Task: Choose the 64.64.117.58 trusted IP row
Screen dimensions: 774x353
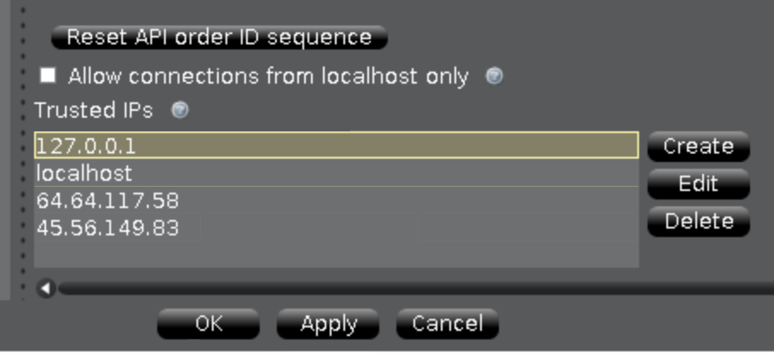Action: coord(336,200)
